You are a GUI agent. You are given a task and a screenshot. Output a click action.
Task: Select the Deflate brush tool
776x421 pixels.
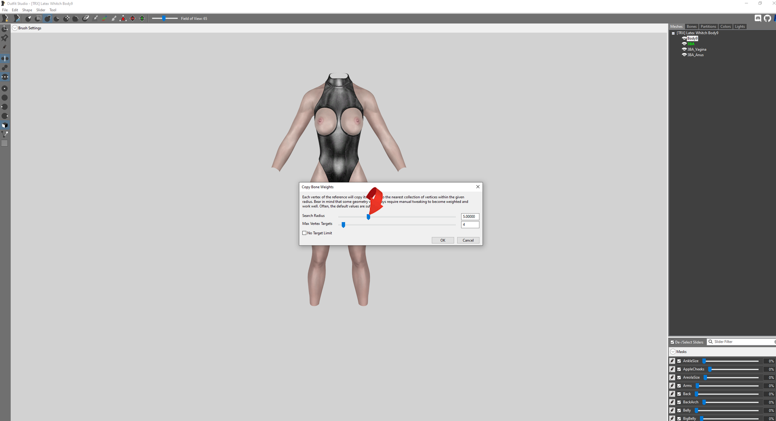click(57, 18)
